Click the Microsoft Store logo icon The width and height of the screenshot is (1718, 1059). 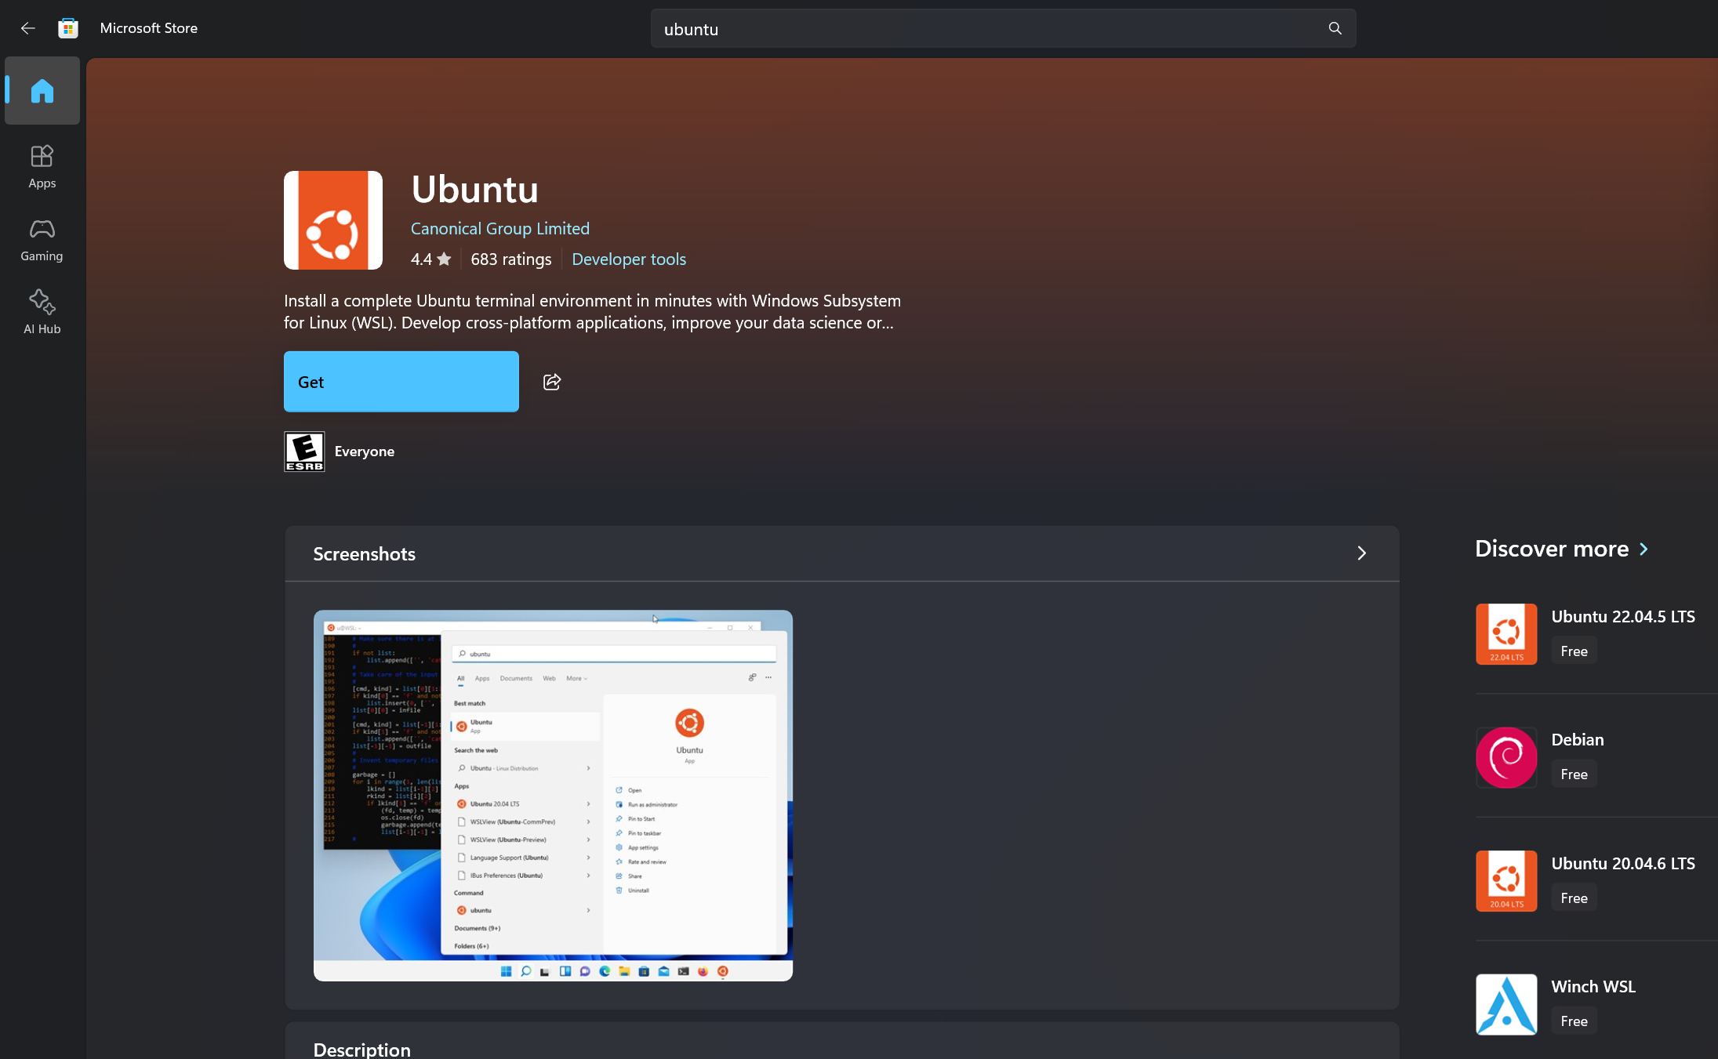tap(68, 28)
